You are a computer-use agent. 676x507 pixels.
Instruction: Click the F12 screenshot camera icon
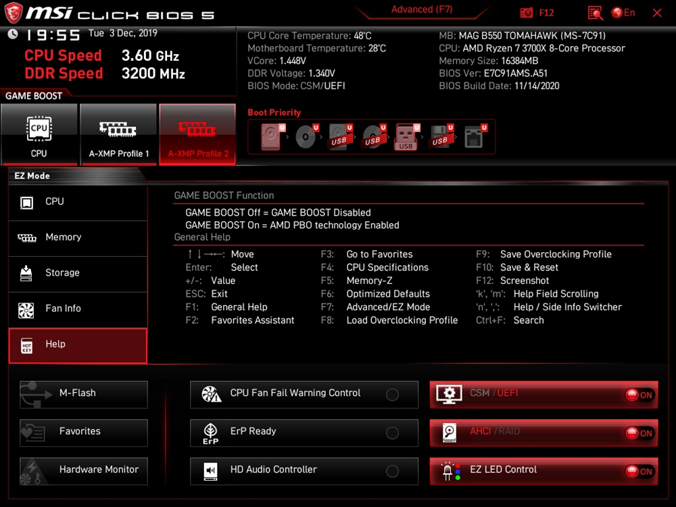pyautogui.click(x=527, y=13)
